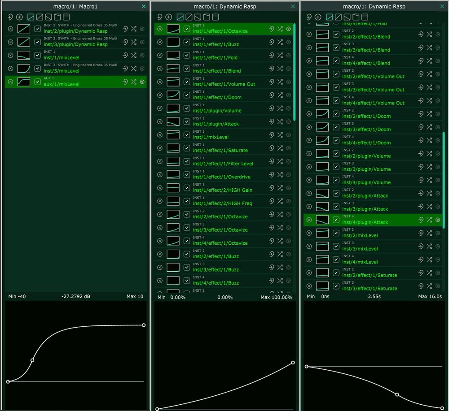Remove the inst/1/effect/2/HIGH Freq mapping
The width and height of the screenshot is (449, 411).
point(160,201)
